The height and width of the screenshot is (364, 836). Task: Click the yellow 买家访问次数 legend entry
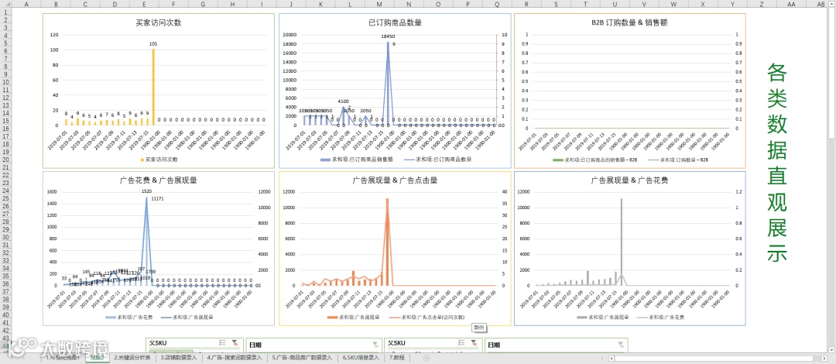[x=159, y=159]
